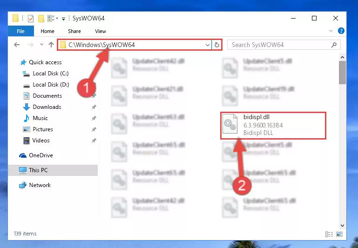Minimize the SysWOW64 window

pyautogui.click(x=293, y=18)
